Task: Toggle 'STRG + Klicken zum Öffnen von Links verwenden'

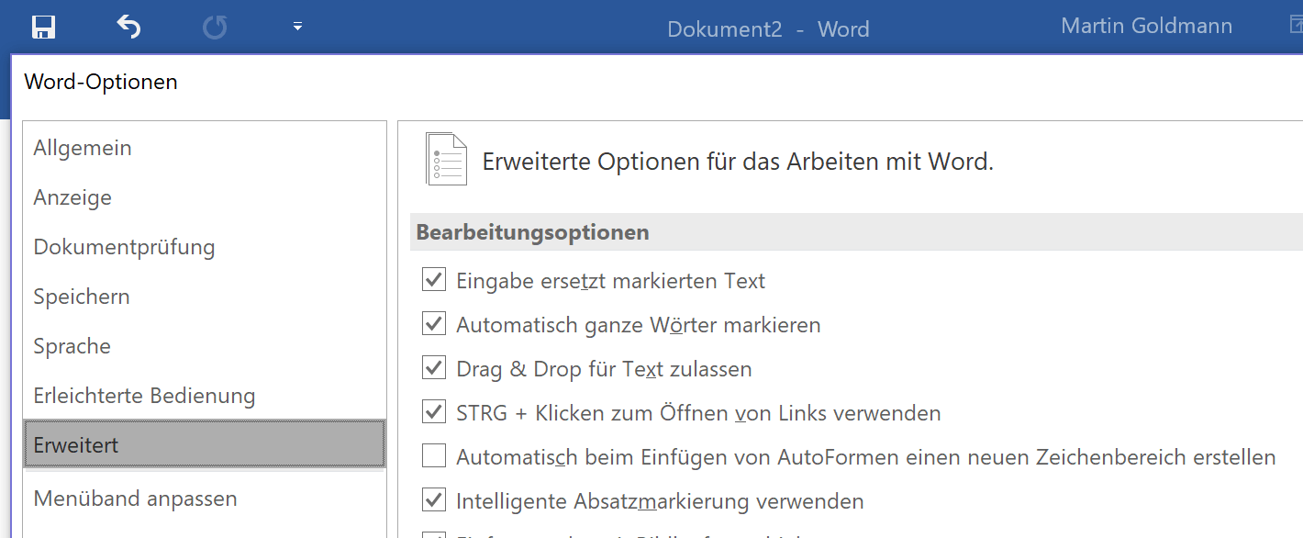Action: pyautogui.click(x=433, y=411)
